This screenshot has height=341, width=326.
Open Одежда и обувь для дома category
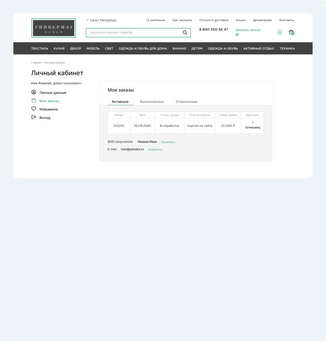tap(143, 49)
